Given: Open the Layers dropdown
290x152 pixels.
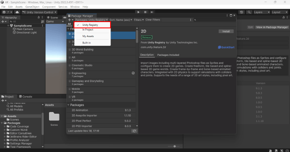Looking at the screenshot, I should [261, 12].
